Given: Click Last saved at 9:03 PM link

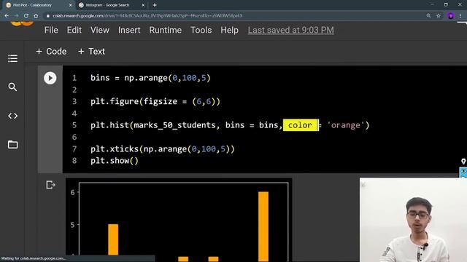Looking at the screenshot, I should point(290,30).
